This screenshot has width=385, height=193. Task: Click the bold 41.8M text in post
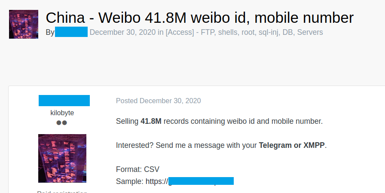151,121
